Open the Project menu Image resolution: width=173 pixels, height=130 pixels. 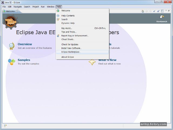tap(35, 7)
